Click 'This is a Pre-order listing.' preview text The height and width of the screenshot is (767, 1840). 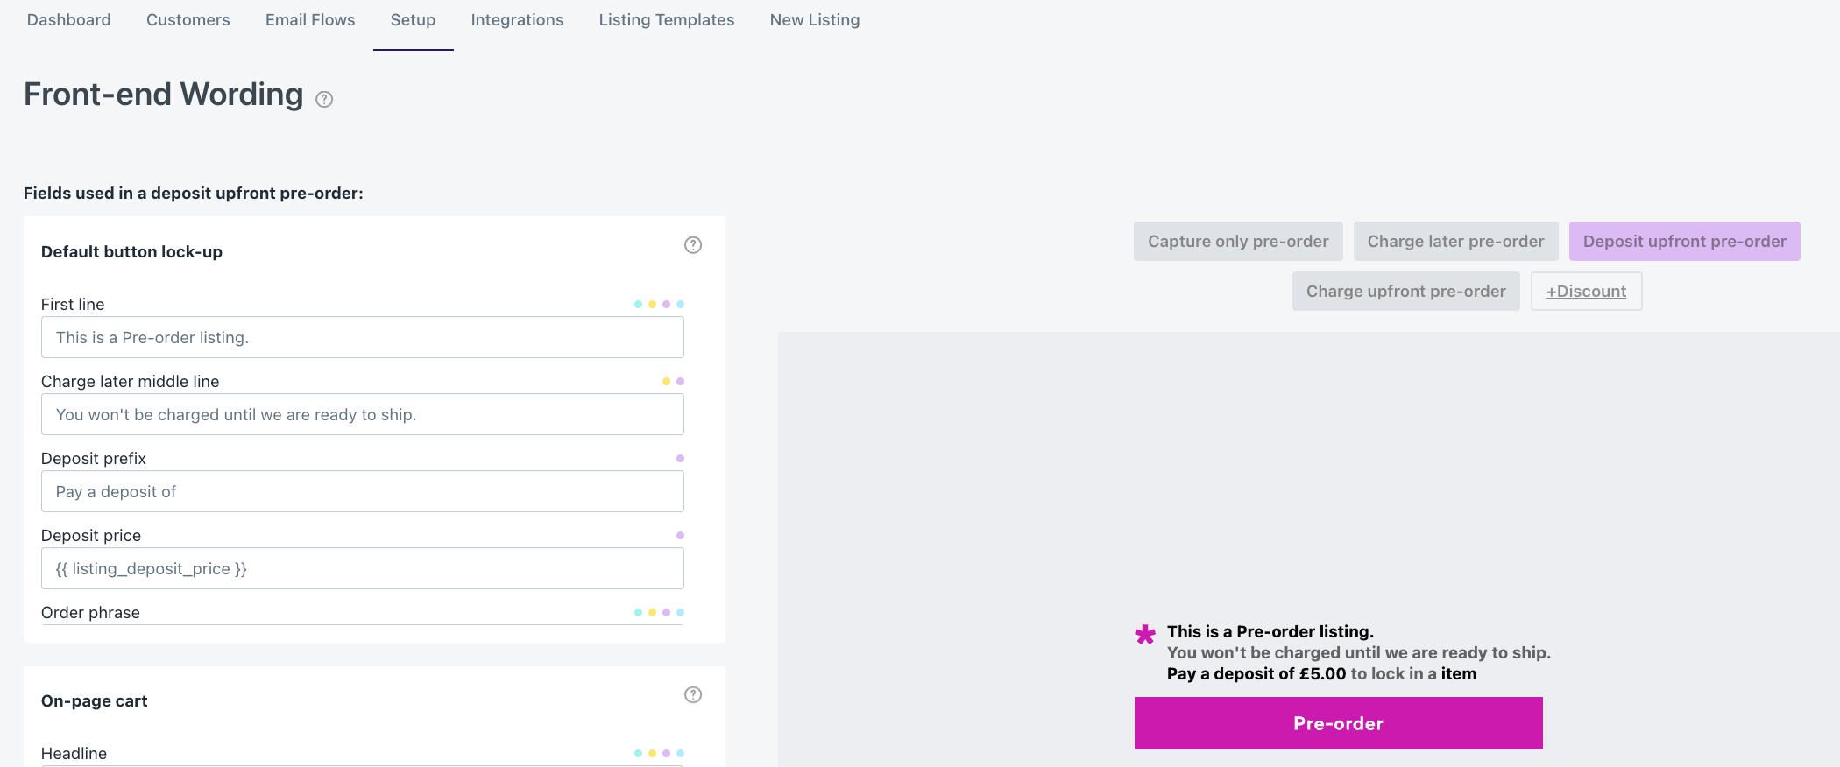[1270, 632]
